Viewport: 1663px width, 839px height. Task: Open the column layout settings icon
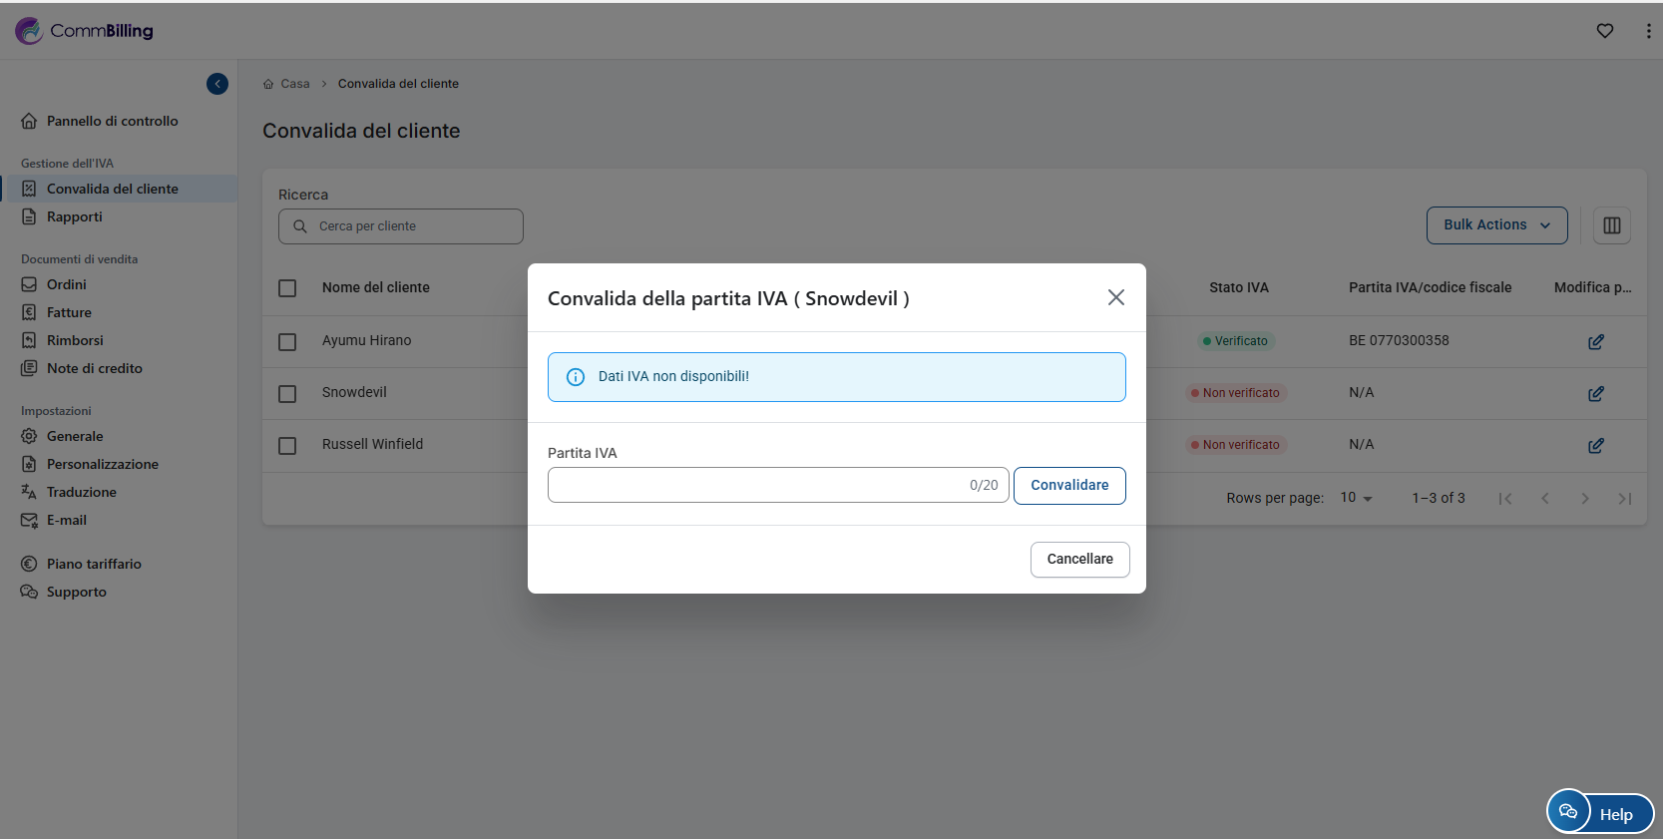[x=1611, y=225]
